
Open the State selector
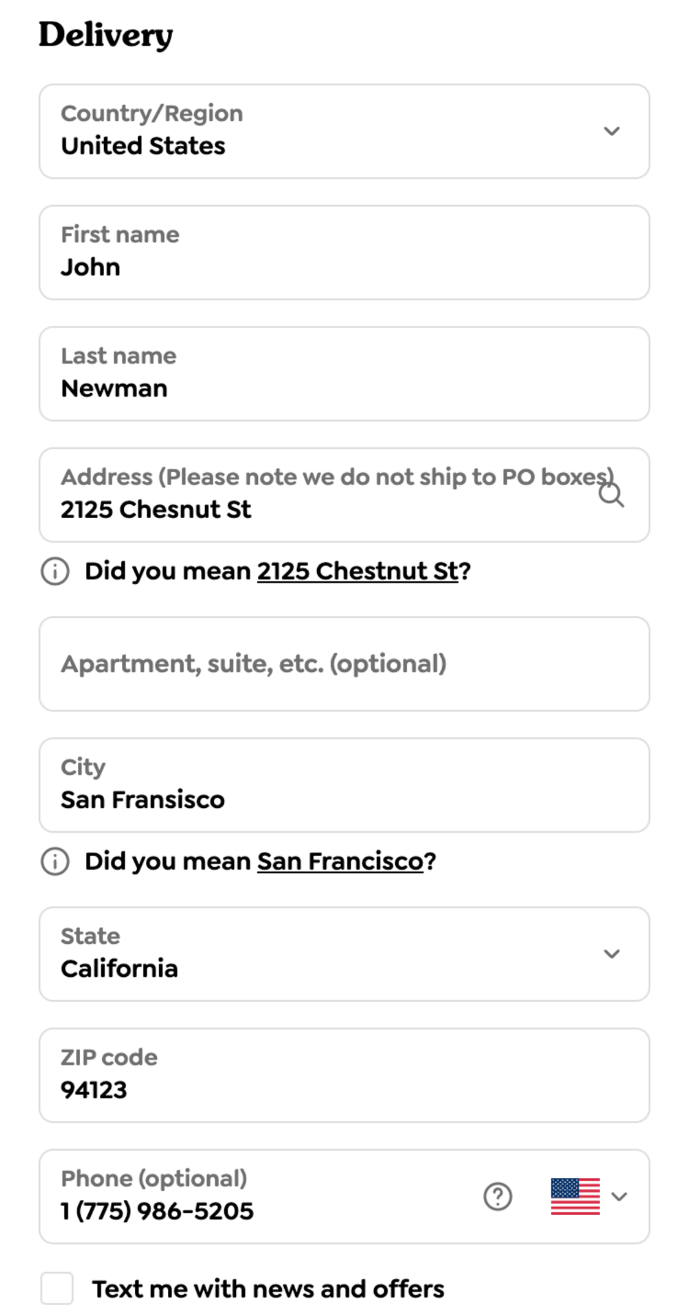click(611, 953)
